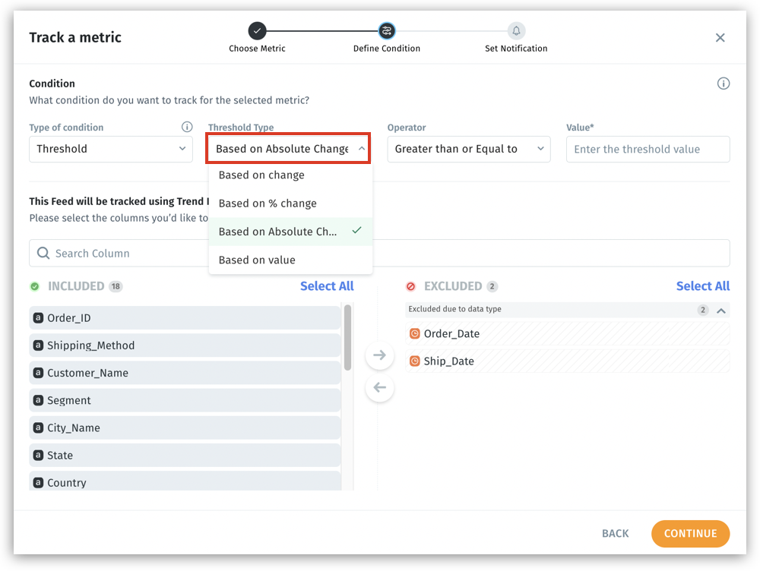Click the move-left arrow between column lists
Viewport: 760px width, 571px height.
pyautogui.click(x=380, y=388)
